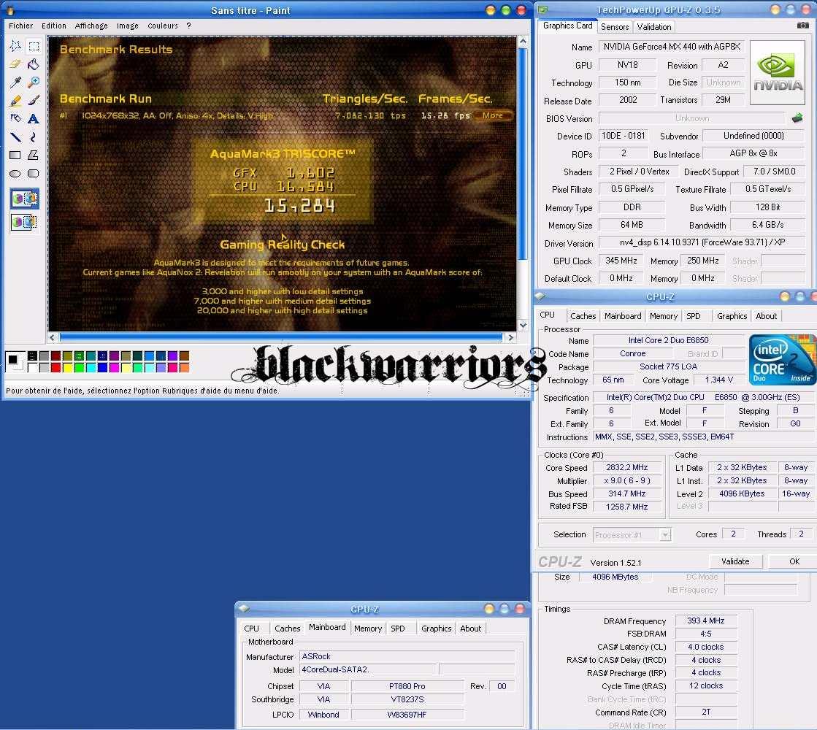
Task: Switch to the Sensors tab in GPU-Z
Action: (x=614, y=26)
